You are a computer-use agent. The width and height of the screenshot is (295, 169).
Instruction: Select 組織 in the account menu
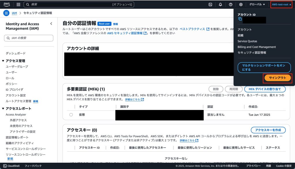click(x=241, y=35)
